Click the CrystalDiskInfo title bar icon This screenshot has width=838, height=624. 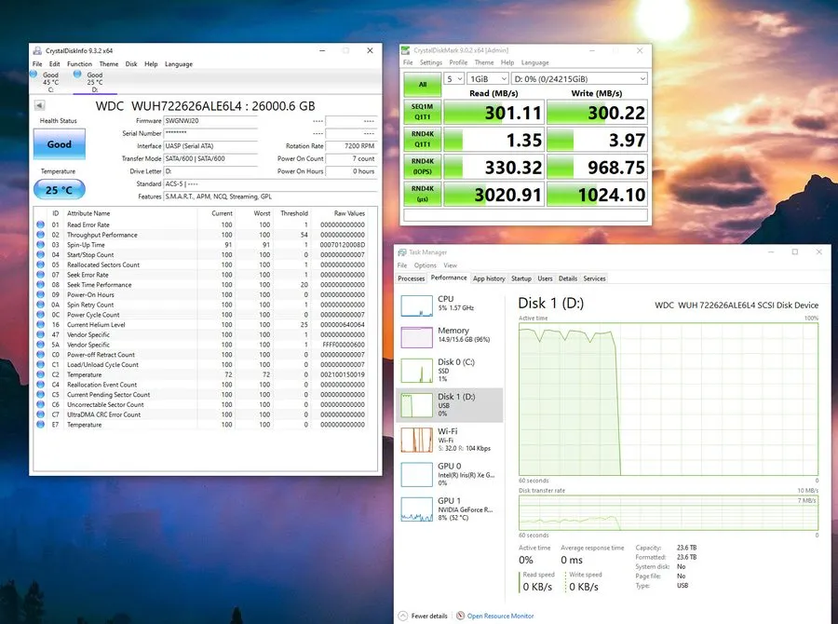pyautogui.click(x=37, y=51)
